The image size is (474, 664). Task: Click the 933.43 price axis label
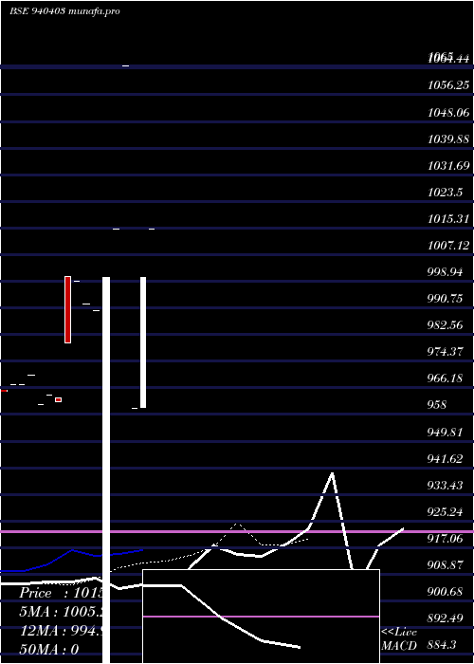pos(445,485)
